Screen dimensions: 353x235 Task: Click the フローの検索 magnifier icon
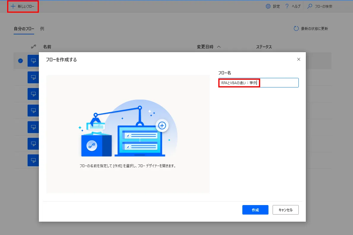[310, 6]
